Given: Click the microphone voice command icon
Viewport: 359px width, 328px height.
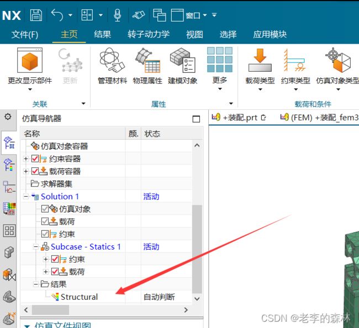Looking at the screenshot, I should [x=118, y=15].
